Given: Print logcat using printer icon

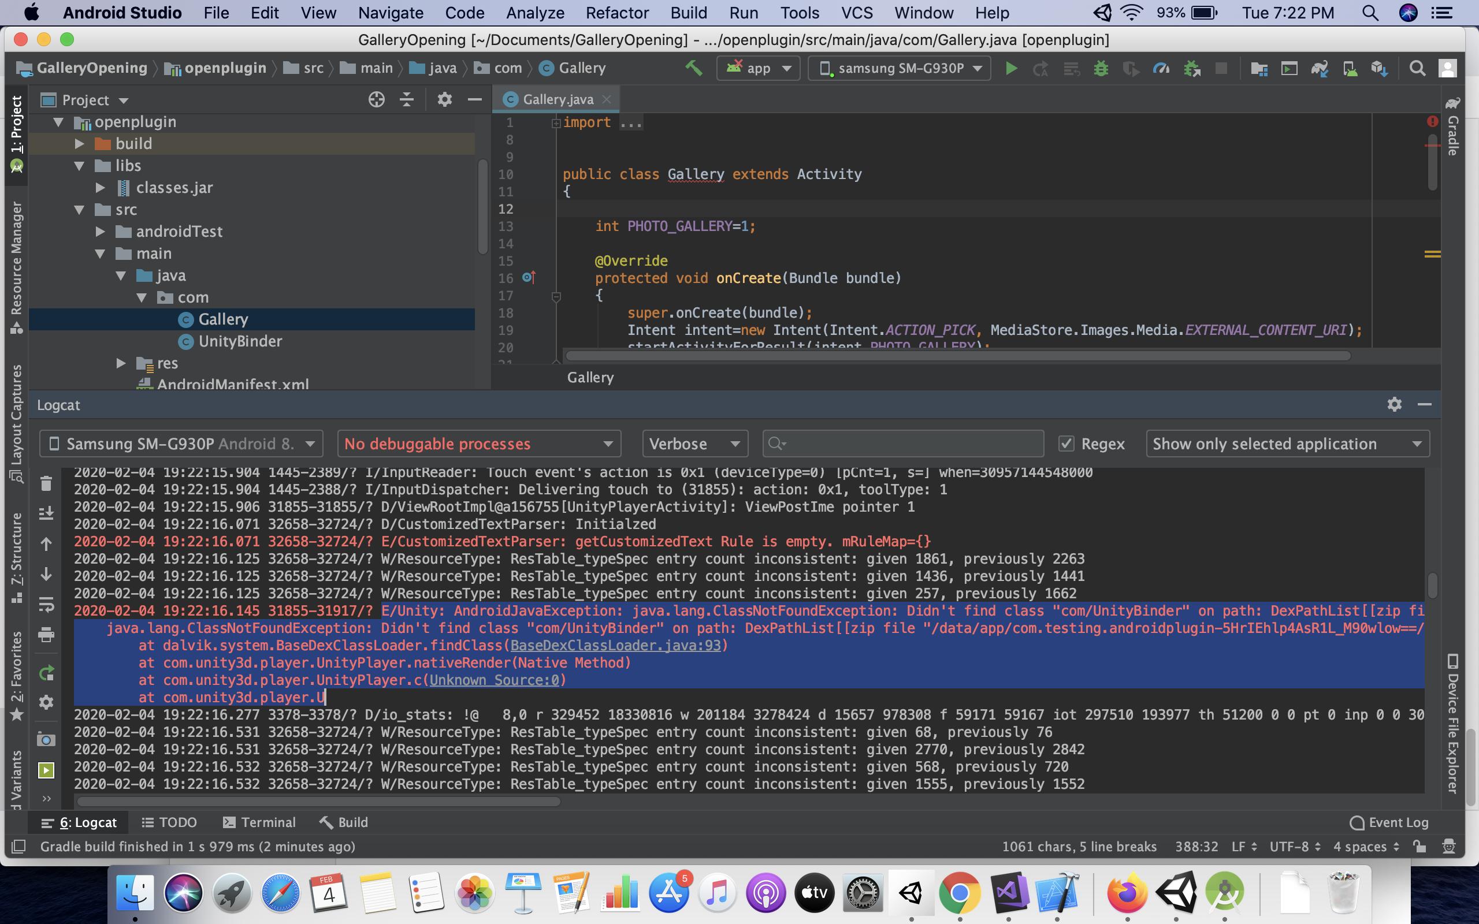Looking at the screenshot, I should coord(46,634).
